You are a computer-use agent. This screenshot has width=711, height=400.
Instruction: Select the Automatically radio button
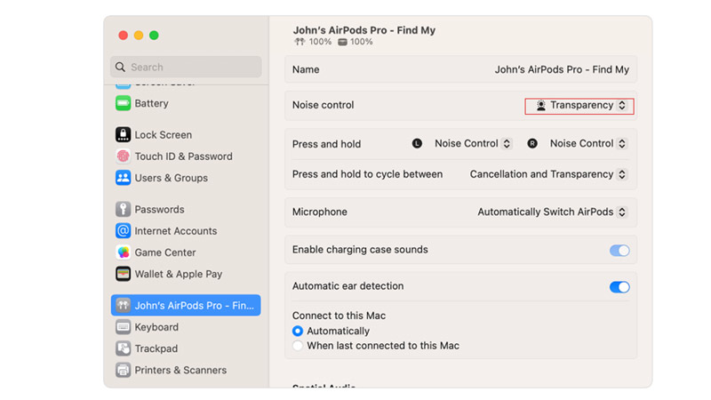coord(298,331)
